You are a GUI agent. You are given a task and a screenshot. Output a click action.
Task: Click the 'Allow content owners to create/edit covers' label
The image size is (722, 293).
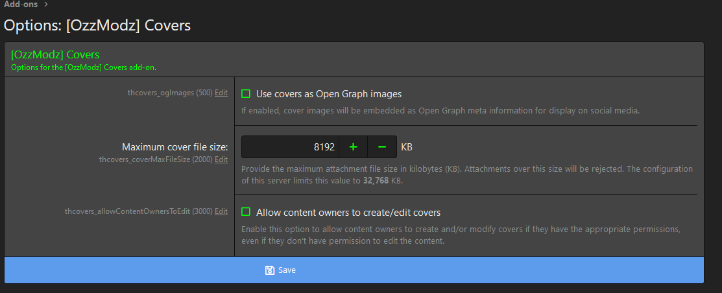click(348, 212)
